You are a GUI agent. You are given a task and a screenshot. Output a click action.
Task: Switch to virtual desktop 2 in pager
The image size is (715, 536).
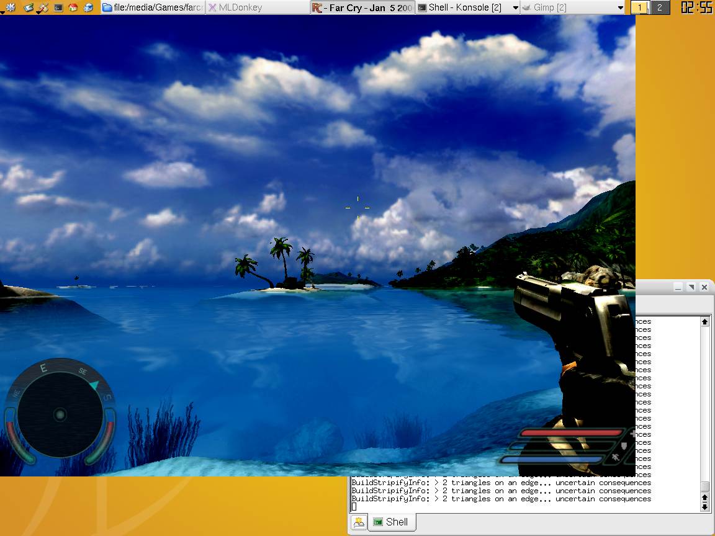coord(659,7)
